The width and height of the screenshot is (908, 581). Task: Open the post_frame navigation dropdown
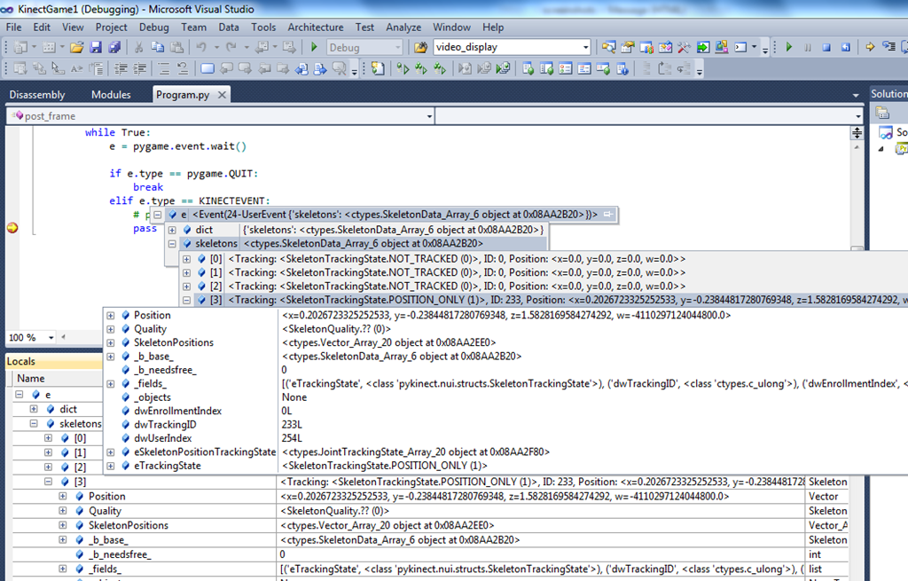(x=429, y=116)
